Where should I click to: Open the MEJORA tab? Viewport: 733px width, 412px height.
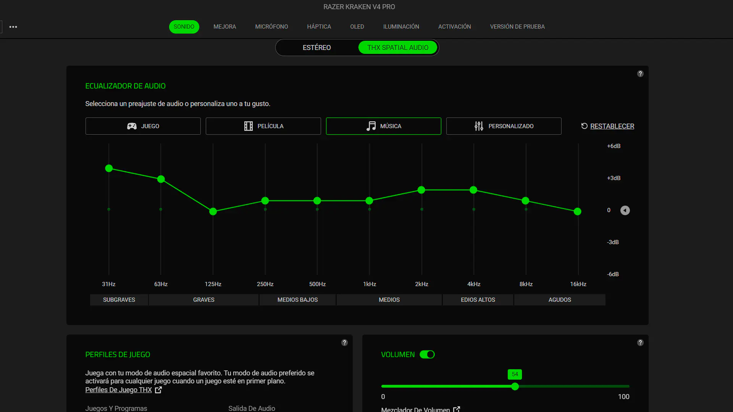tap(225, 27)
